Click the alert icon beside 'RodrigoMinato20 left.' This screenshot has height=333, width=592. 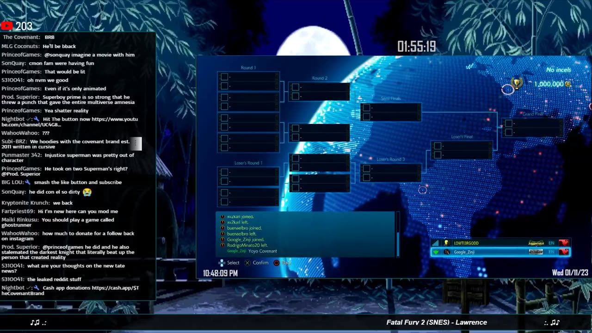pyautogui.click(x=222, y=245)
